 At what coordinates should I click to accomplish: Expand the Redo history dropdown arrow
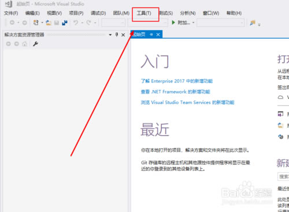point(95,23)
